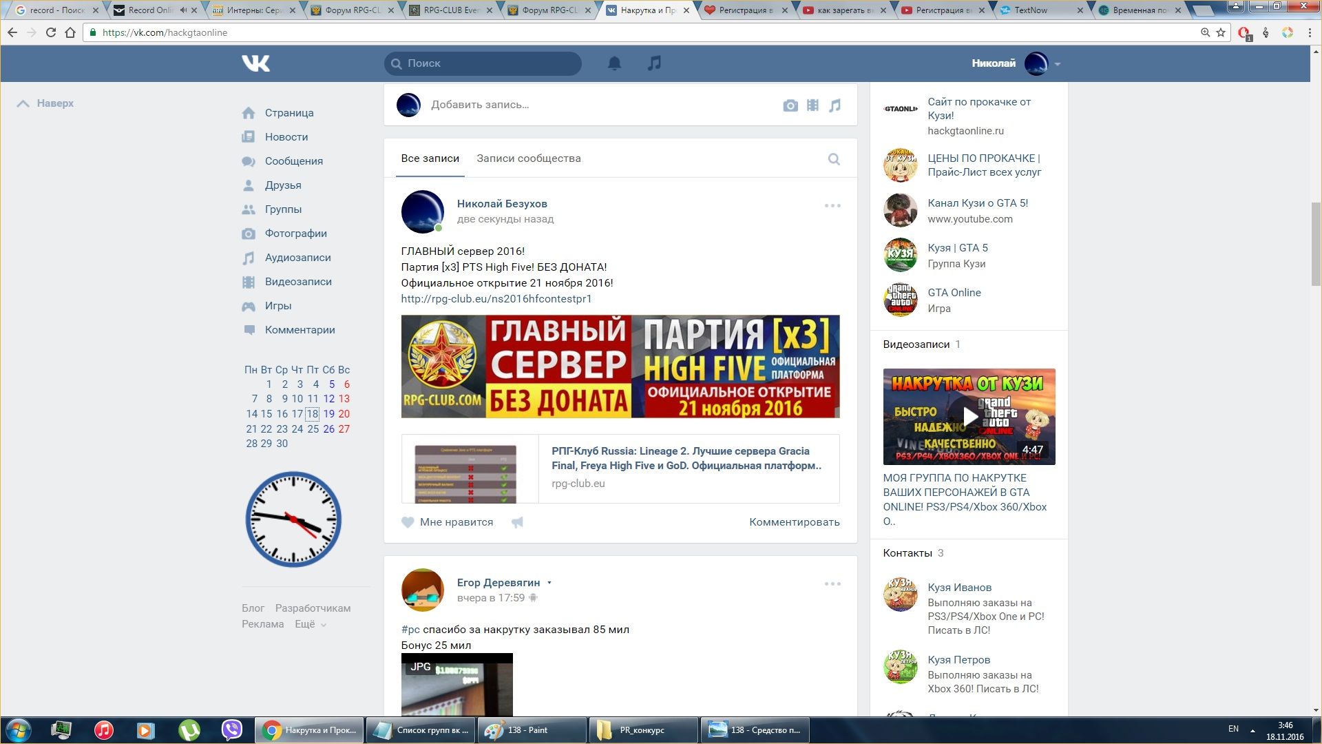
Task: Play the Накрутка от Кузи video
Action: 969,416
